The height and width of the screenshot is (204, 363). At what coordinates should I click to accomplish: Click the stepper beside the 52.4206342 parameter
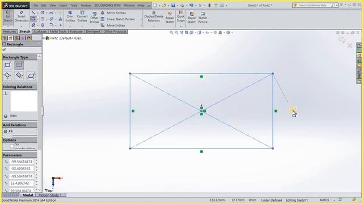(36, 183)
